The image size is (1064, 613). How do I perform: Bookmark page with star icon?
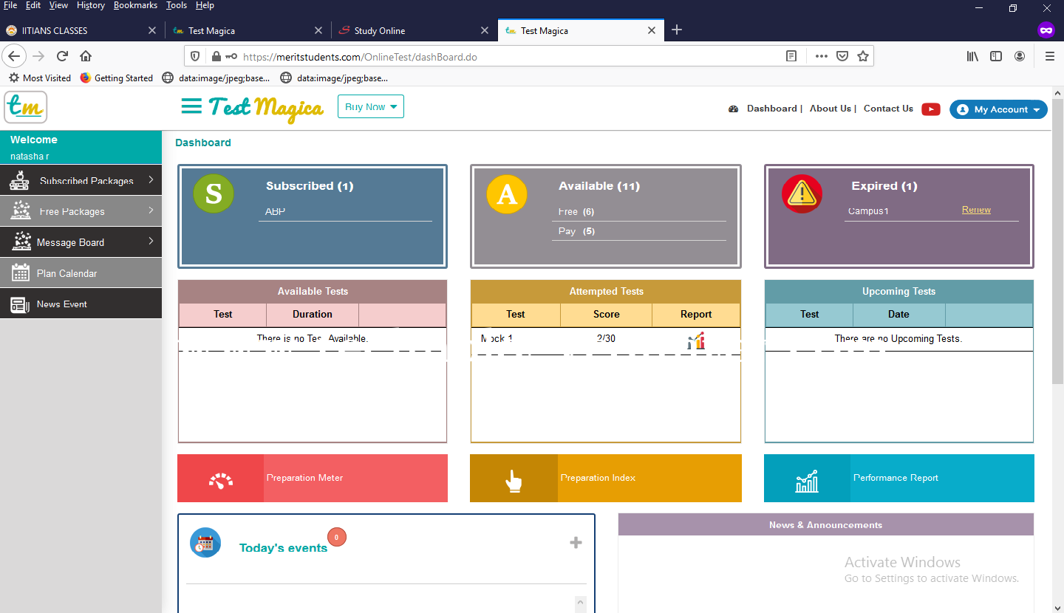[862, 56]
